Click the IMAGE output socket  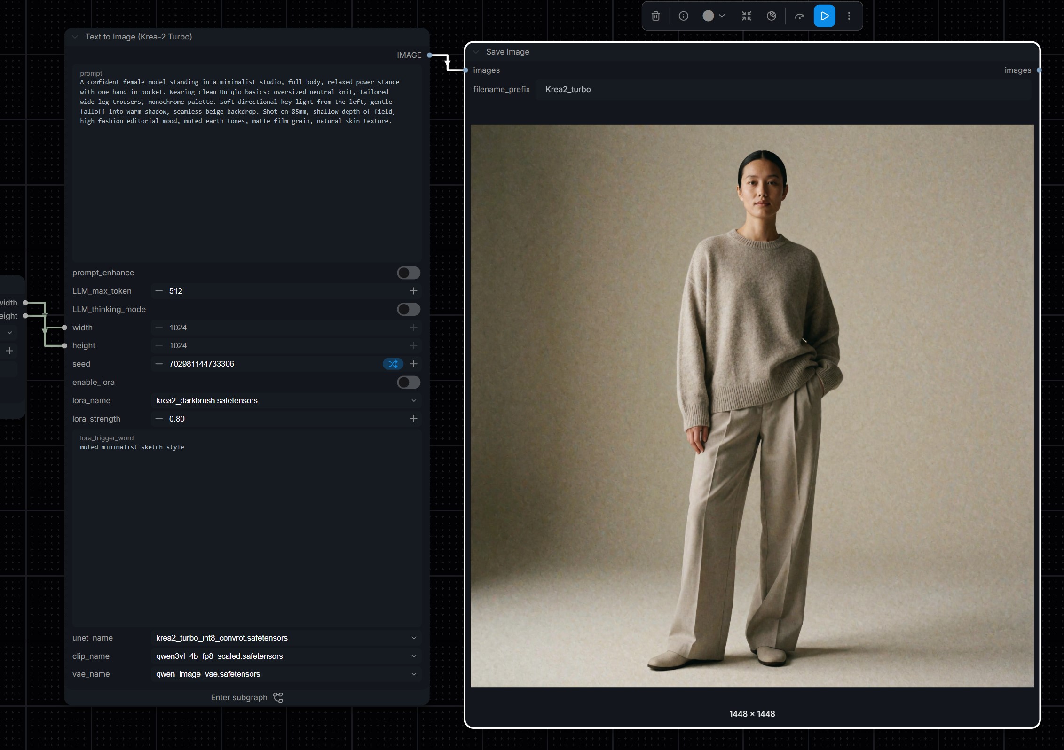[x=429, y=55]
